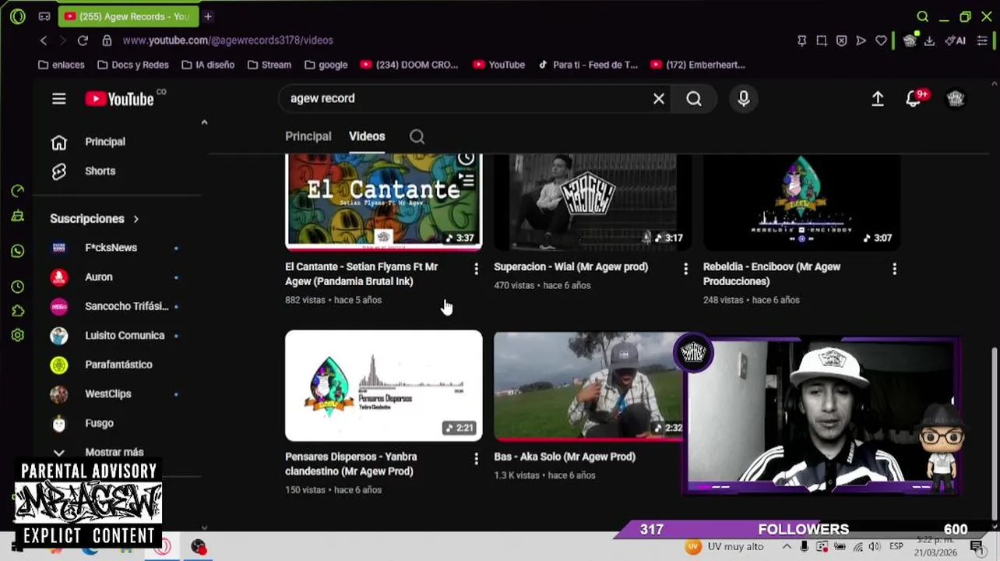
Task: Open easy setup sliders icon
Action: 982,41
